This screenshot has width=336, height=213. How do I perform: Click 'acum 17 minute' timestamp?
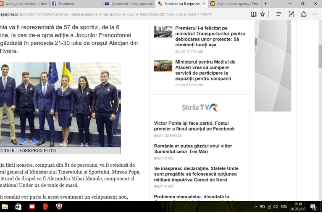pos(189,51)
